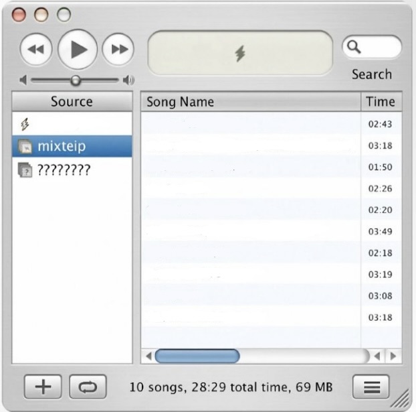Skip ahead with the fast-forward button
This screenshot has height=412, width=416.
118,49
